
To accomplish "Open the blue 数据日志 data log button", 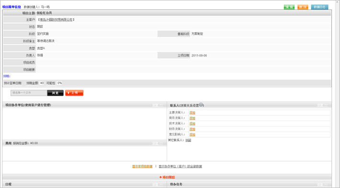I will click(x=319, y=7).
